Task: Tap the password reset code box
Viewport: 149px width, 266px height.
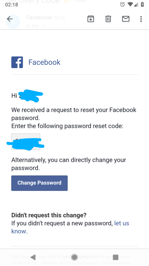Action: tap(26, 142)
